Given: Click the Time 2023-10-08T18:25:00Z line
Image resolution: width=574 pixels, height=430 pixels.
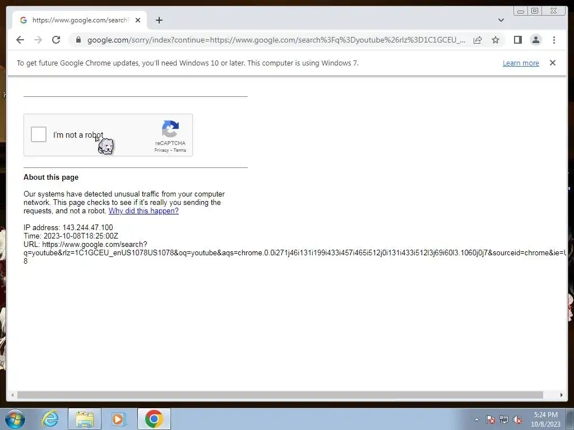Looking at the screenshot, I should [71, 236].
